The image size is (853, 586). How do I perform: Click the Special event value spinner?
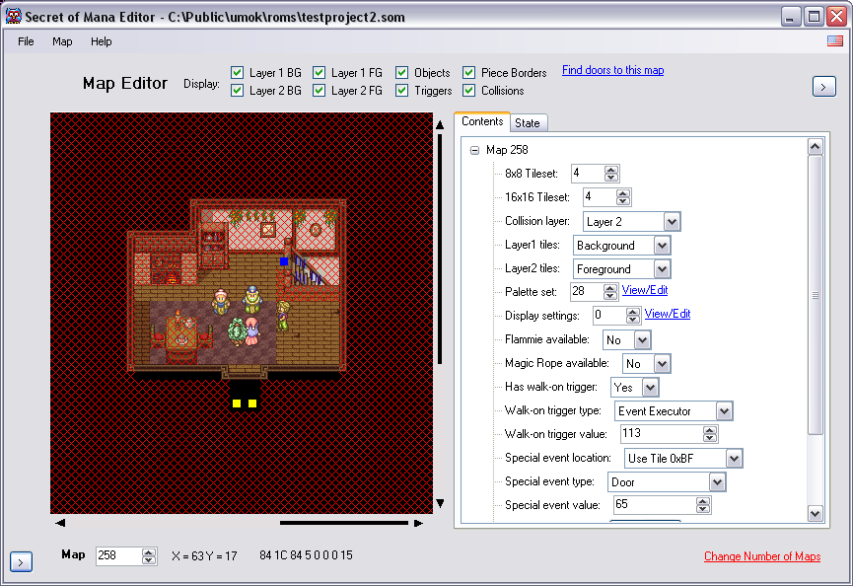coord(703,505)
